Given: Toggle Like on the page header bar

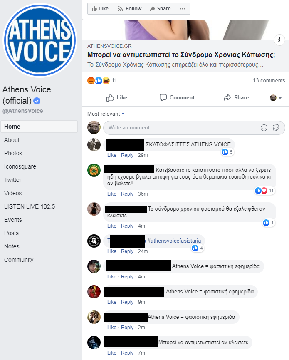Looking at the screenshot, I should [100, 9].
